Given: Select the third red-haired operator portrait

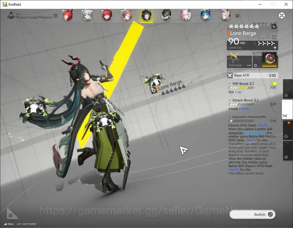Looking at the screenshot, I should [107, 15].
